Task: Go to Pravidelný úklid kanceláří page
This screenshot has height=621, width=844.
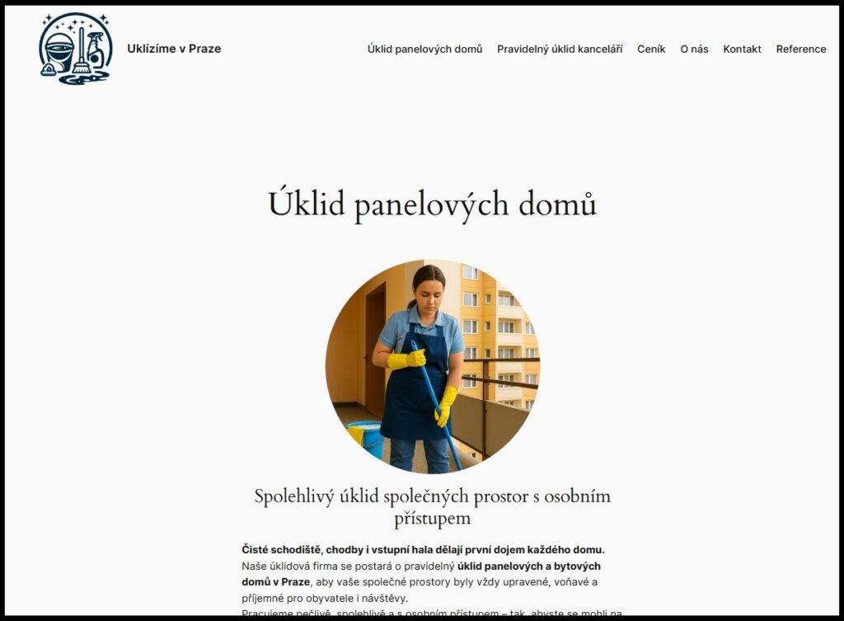Action: click(x=560, y=49)
